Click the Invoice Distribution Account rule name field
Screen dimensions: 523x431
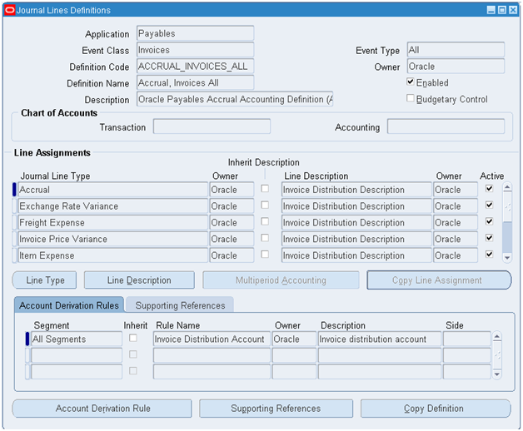pyautogui.click(x=212, y=339)
